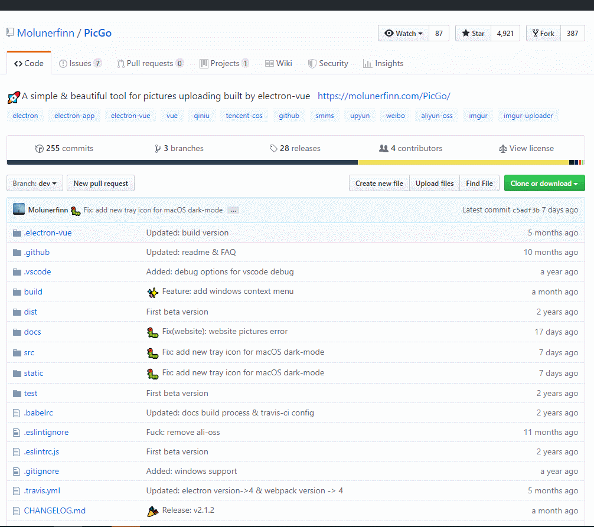Select the aliyun-oss topic tag
Screen dimensions: 594x527
coord(437,116)
